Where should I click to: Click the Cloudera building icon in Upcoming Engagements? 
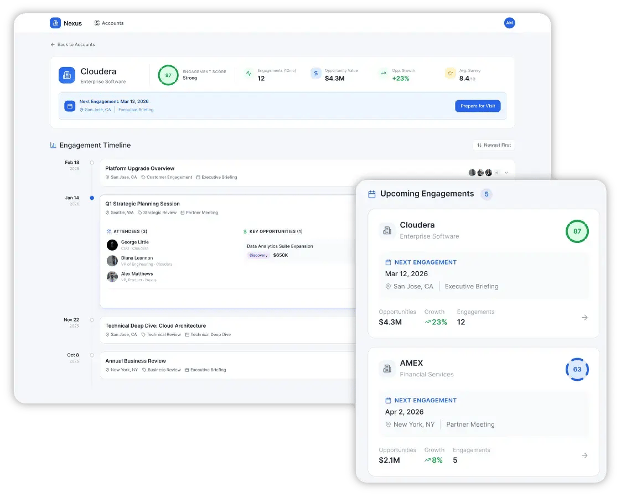tap(387, 230)
